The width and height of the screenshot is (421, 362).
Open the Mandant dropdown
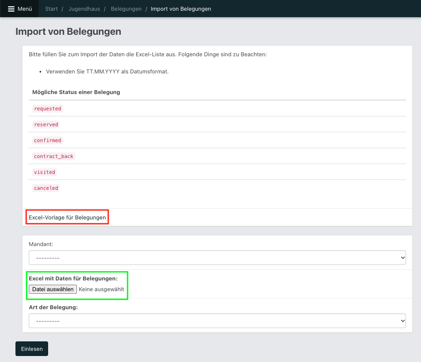tap(217, 258)
